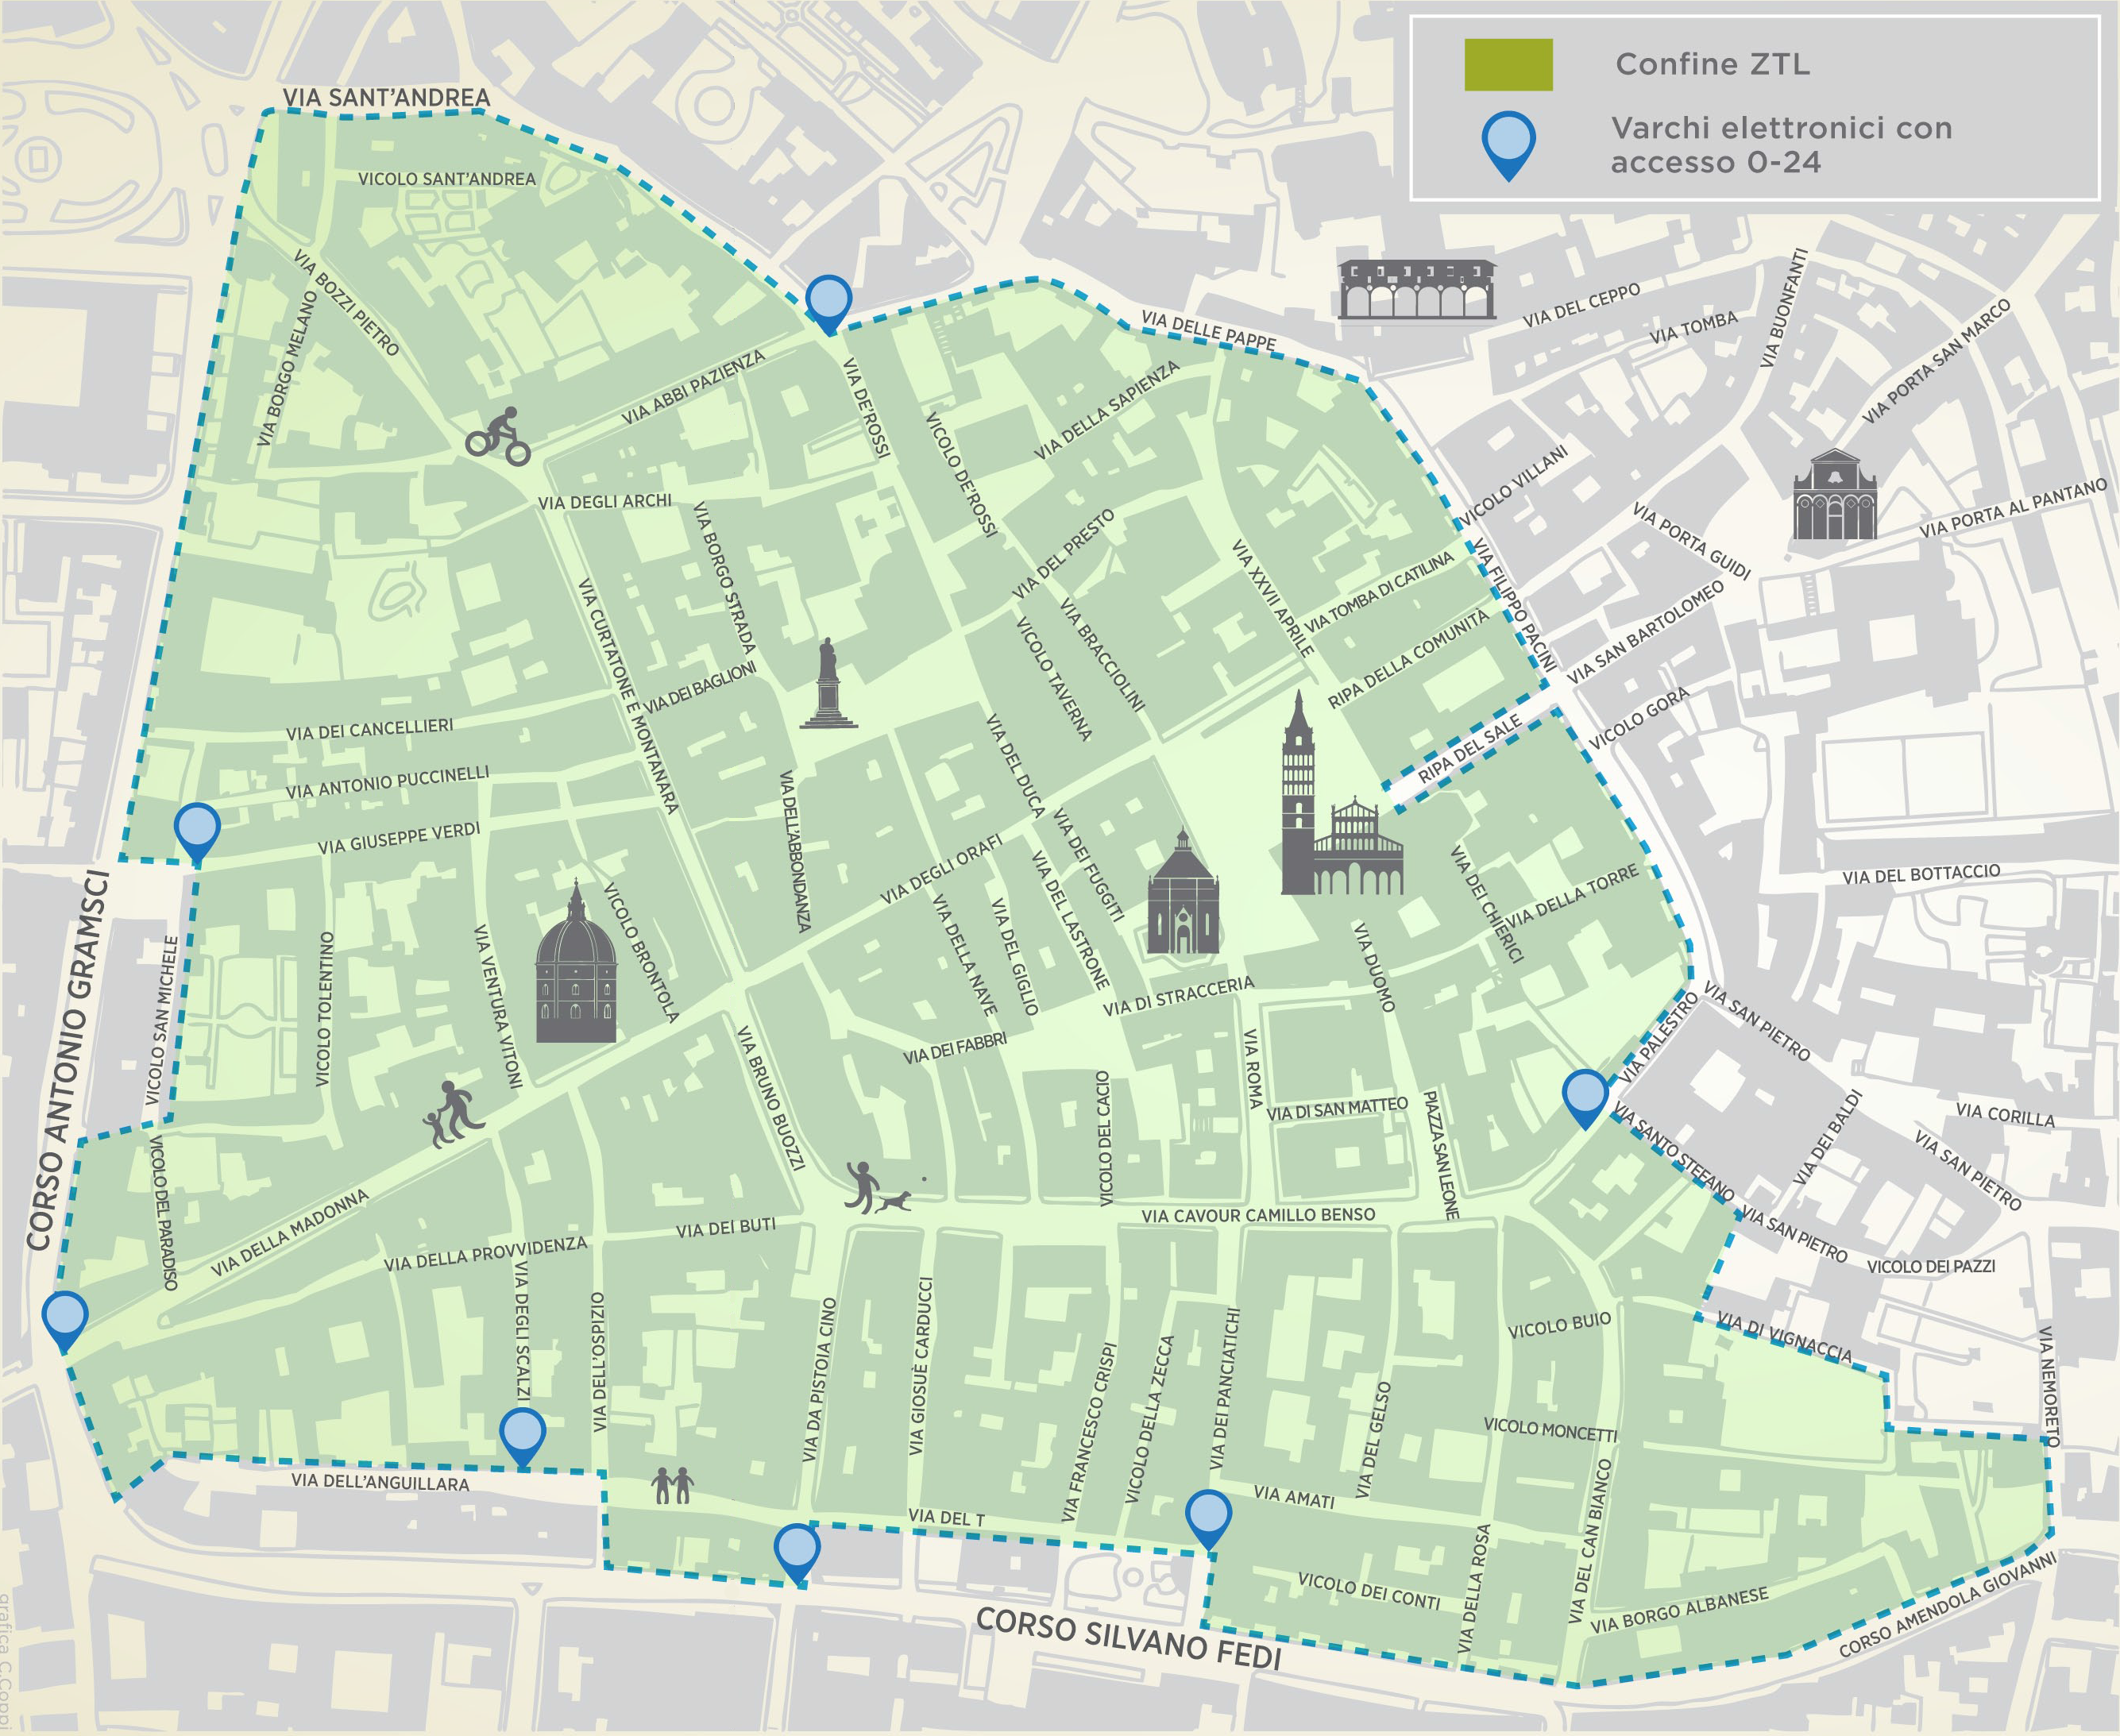Select the 'VICOLO SANT'ANDREA' label
This screenshot has width=2120, height=1736.
(x=447, y=178)
